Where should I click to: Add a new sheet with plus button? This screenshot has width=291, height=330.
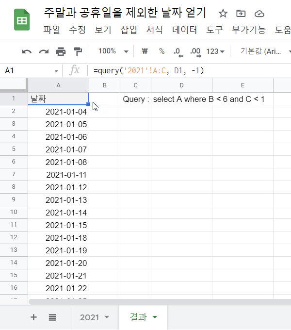pyautogui.click(x=33, y=317)
